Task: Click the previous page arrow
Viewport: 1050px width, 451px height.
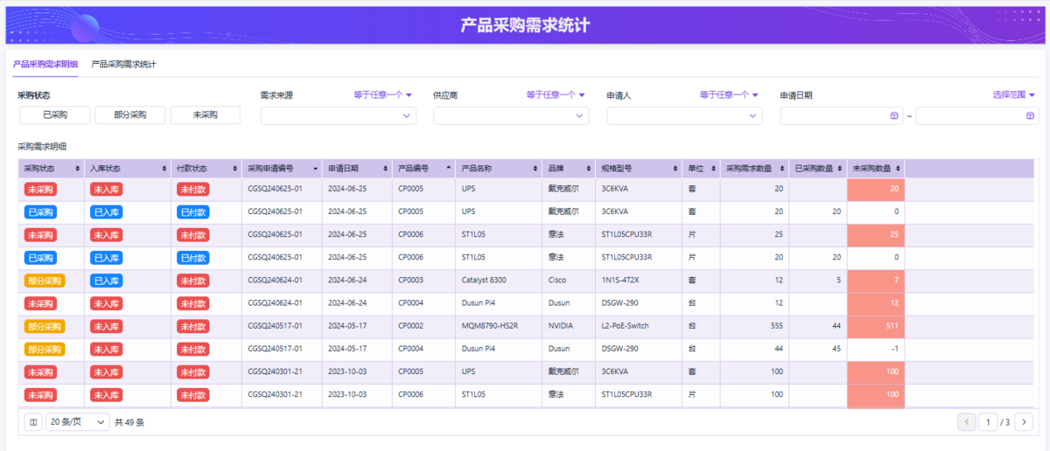Action: click(x=967, y=422)
